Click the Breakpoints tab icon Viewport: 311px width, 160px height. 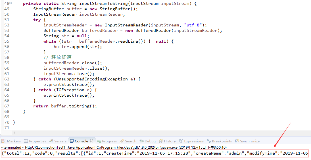pyautogui.click(x=209, y=141)
